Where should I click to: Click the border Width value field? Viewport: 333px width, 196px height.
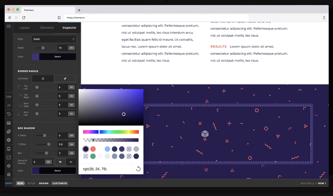click(x=62, y=48)
